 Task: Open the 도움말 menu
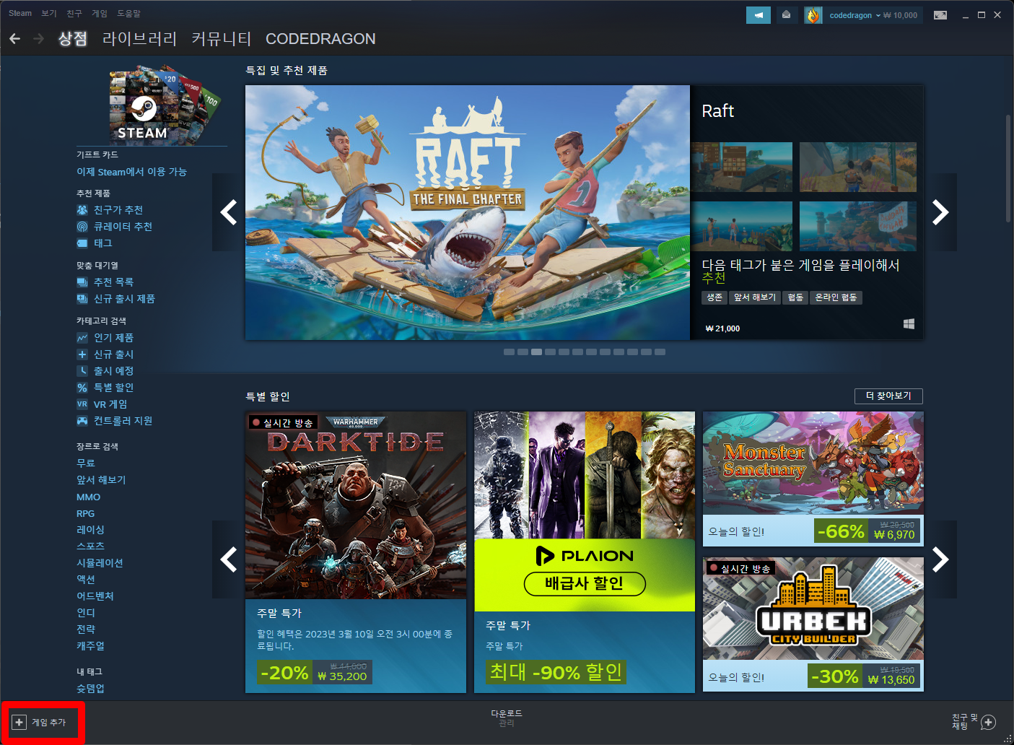129,13
